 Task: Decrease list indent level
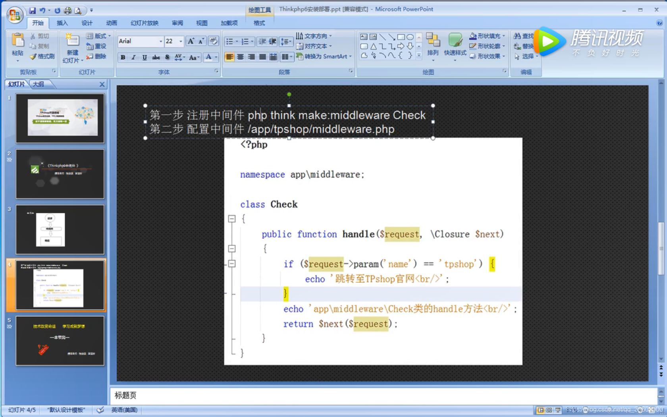262,41
